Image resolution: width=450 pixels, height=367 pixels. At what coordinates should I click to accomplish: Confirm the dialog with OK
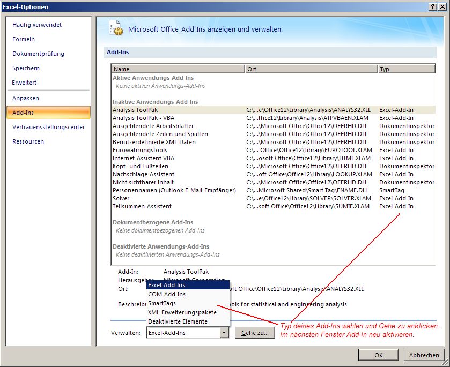click(x=379, y=355)
